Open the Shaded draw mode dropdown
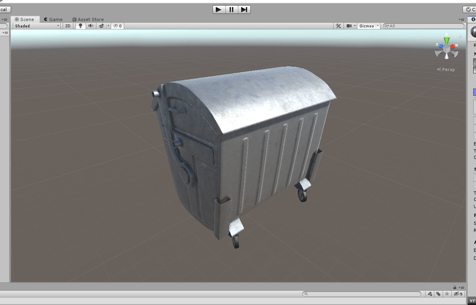Image resolution: width=476 pixels, height=305 pixels. pyautogui.click(x=36, y=26)
